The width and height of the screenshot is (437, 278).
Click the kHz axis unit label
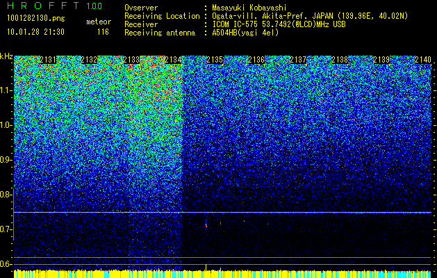[x=6, y=56]
